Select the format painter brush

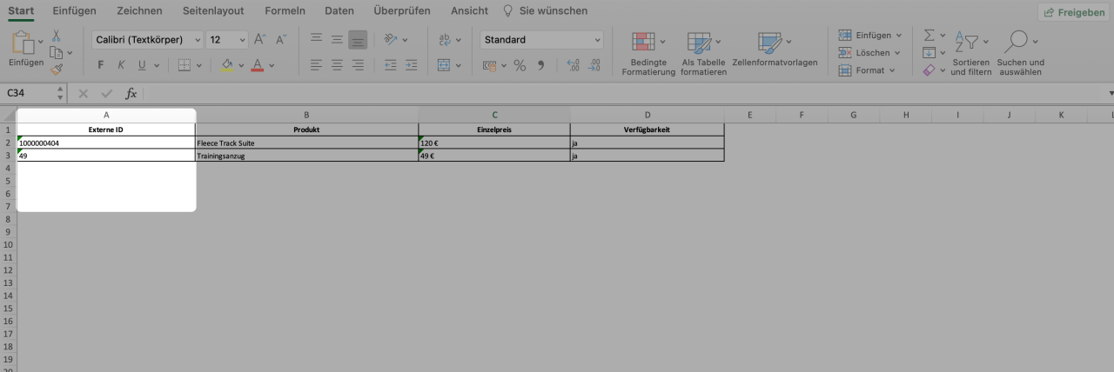56,69
